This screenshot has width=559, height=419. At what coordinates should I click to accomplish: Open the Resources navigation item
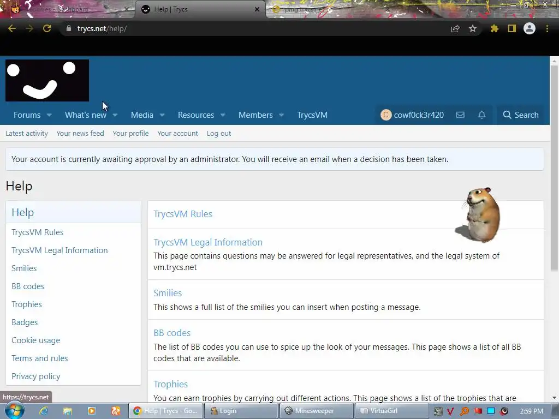(196, 115)
